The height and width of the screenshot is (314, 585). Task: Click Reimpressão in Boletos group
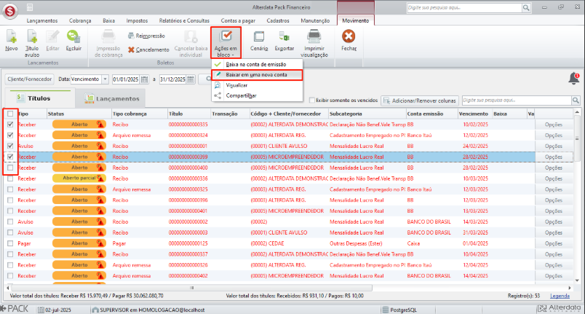(146, 36)
